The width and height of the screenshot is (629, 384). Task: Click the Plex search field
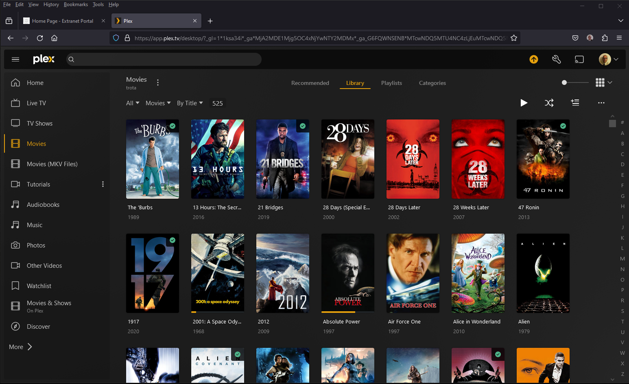(164, 59)
